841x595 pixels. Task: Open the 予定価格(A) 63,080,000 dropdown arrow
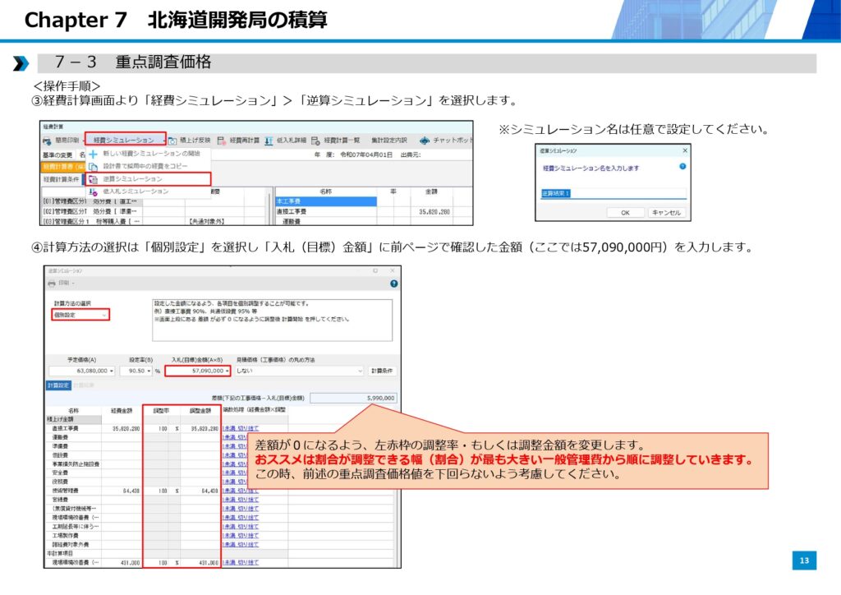point(111,371)
